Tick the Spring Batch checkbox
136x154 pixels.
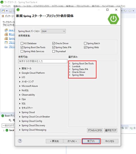pos(85,43)
